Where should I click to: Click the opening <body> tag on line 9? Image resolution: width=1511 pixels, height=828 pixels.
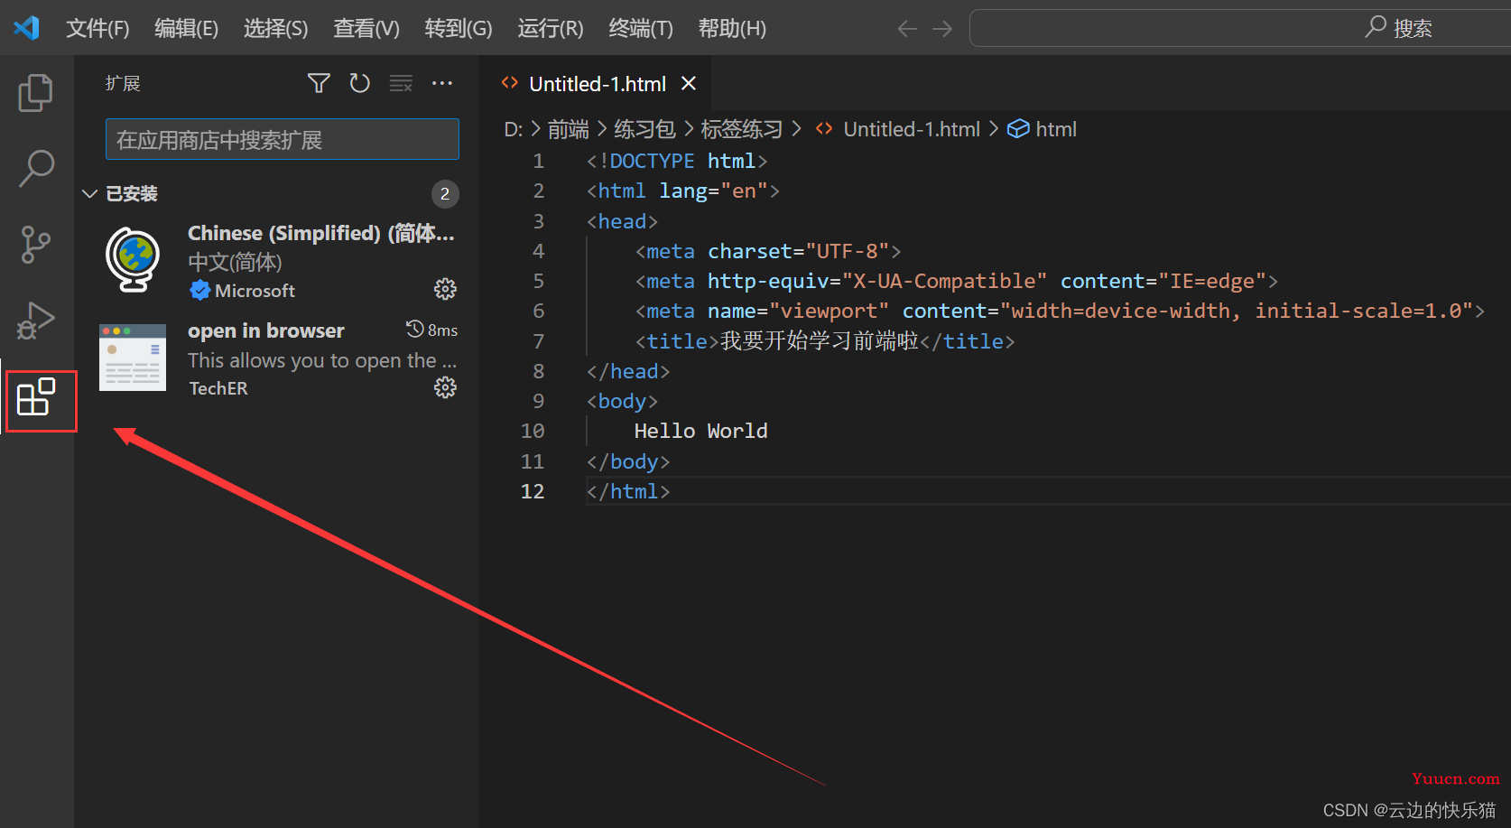pyautogui.click(x=622, y=401)
